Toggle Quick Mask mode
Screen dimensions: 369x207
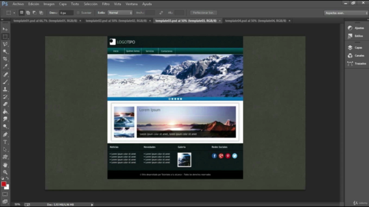(x=5, y=194)
